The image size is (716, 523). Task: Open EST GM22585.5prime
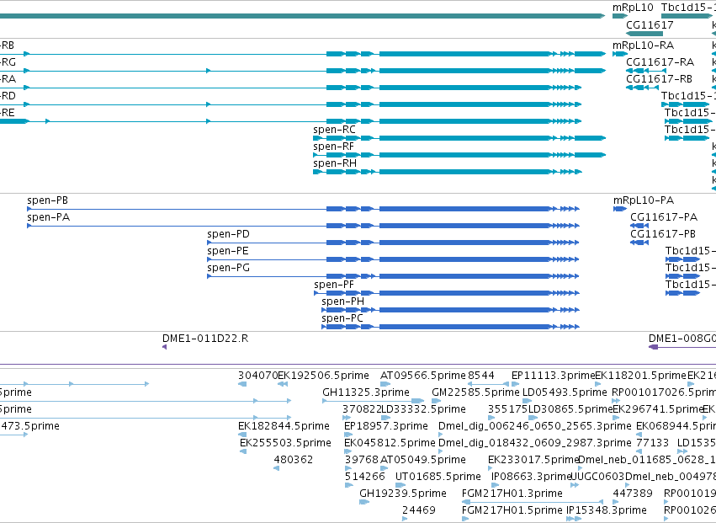coord(476,393)
